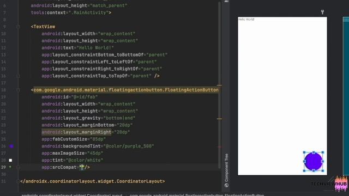Jump to red error stripe near line 26
This screenshot has height=196, width=349.
tap(219, 147)
